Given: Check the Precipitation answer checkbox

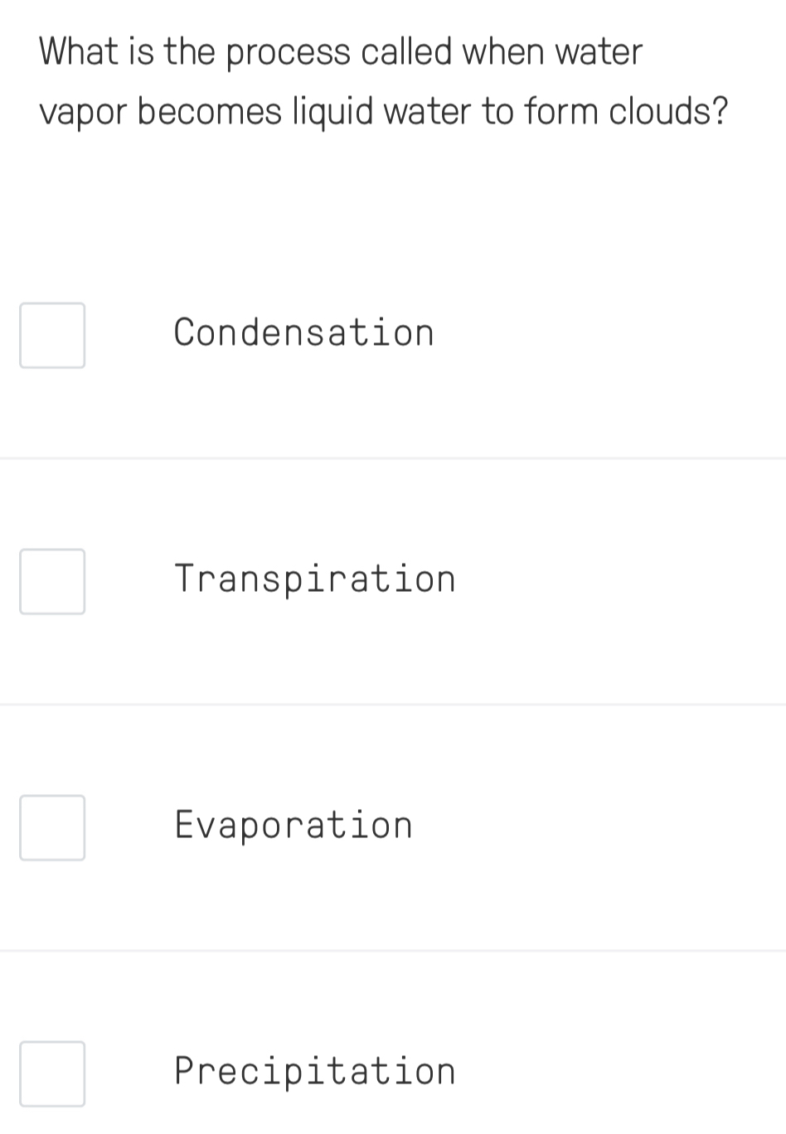Looking at the screenshot, I should (x=52, y=1073).
